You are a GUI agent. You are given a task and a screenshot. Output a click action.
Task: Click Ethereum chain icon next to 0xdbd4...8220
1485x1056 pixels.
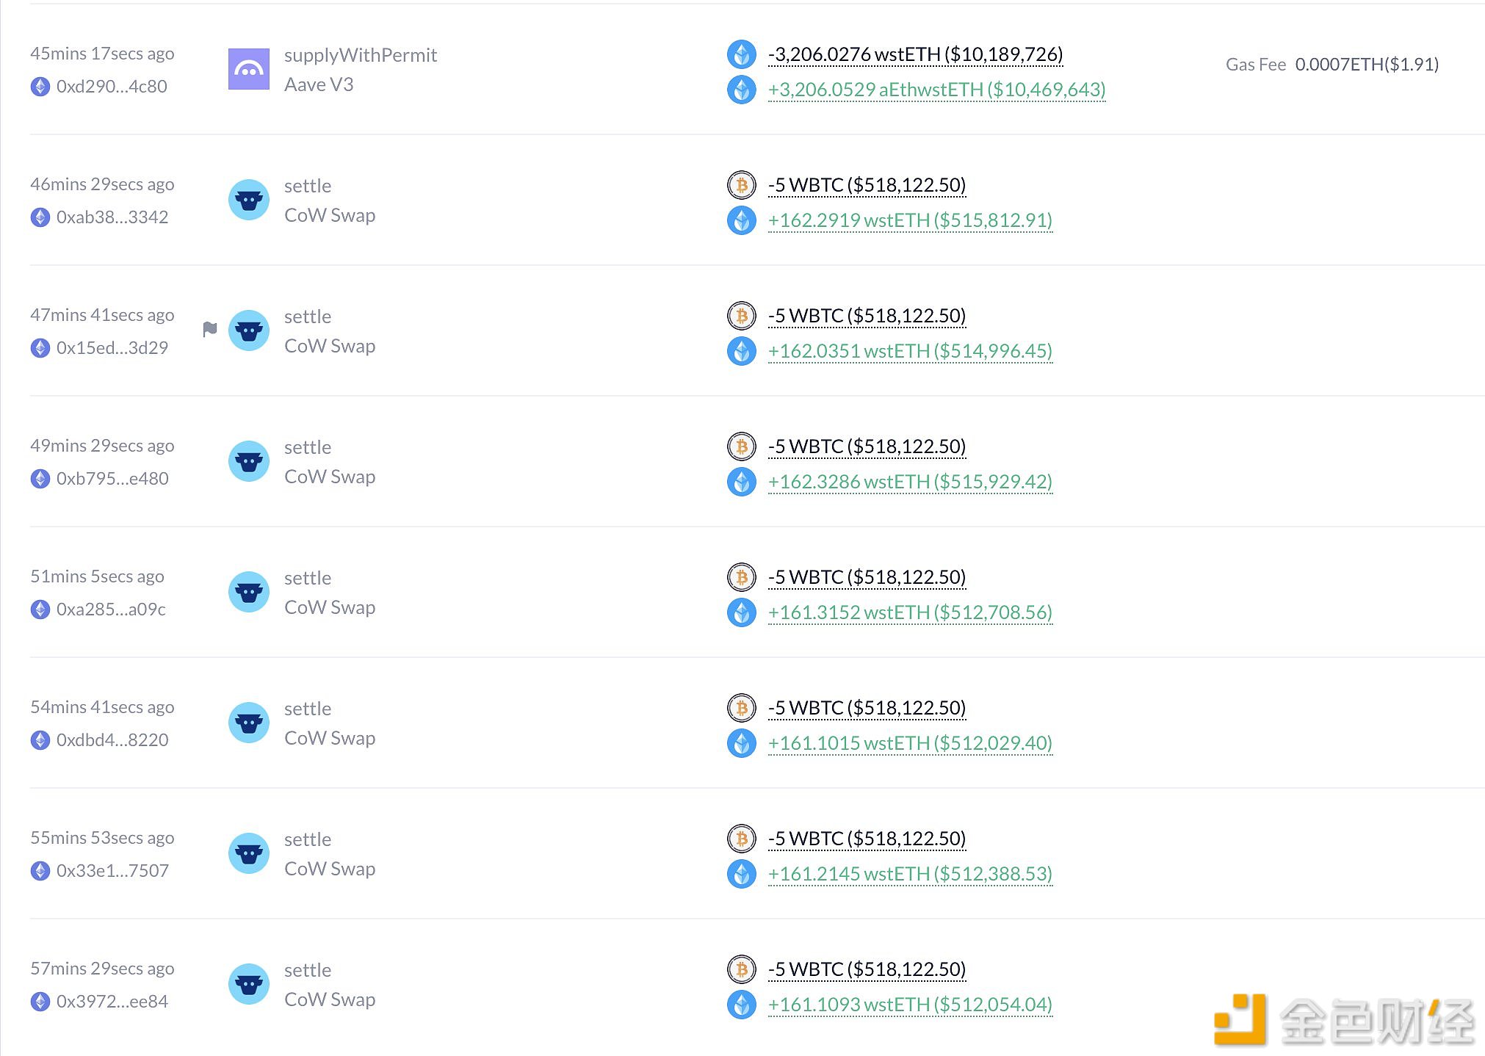(40, 740)
